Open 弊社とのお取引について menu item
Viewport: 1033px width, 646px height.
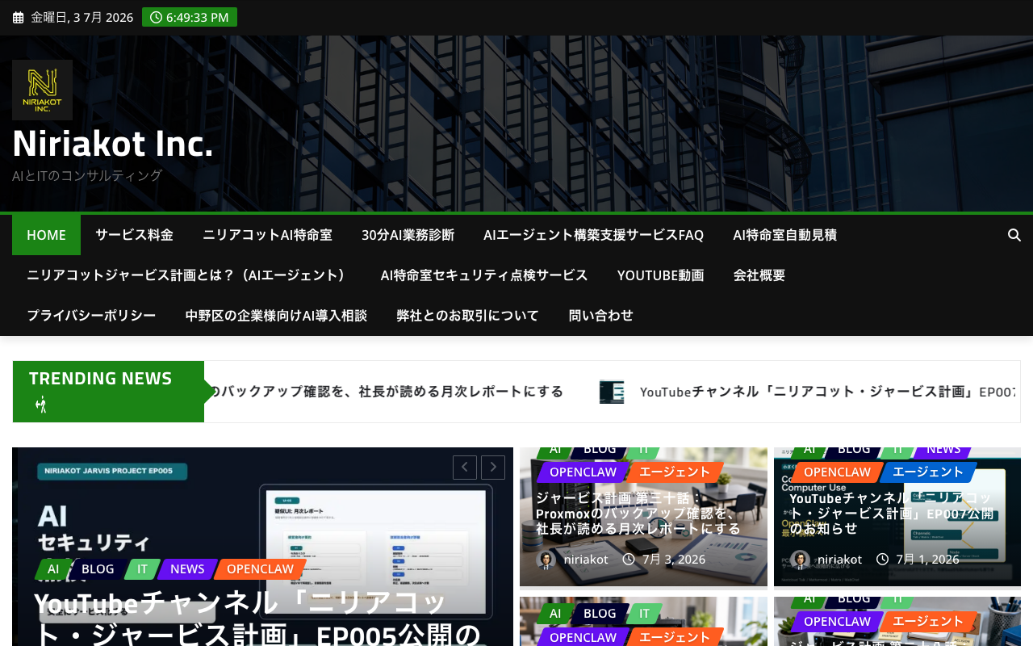click(467, 316)
